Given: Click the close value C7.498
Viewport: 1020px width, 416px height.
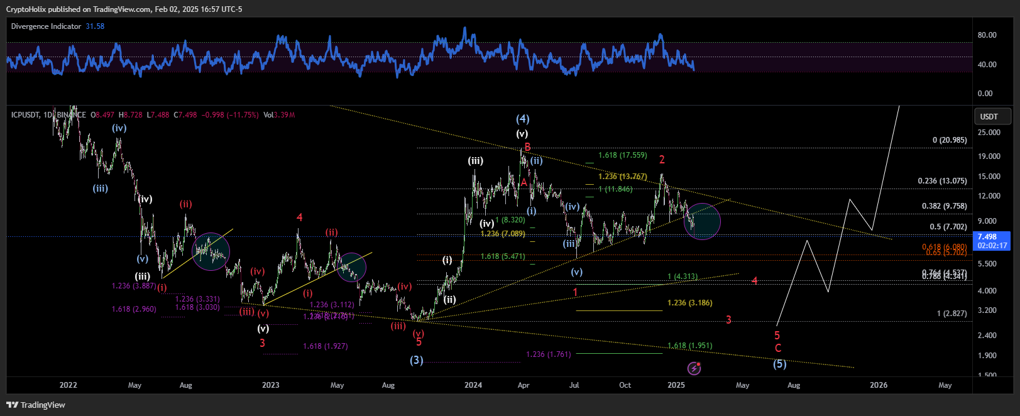Looking at the screenshot, I should [185, 115].
